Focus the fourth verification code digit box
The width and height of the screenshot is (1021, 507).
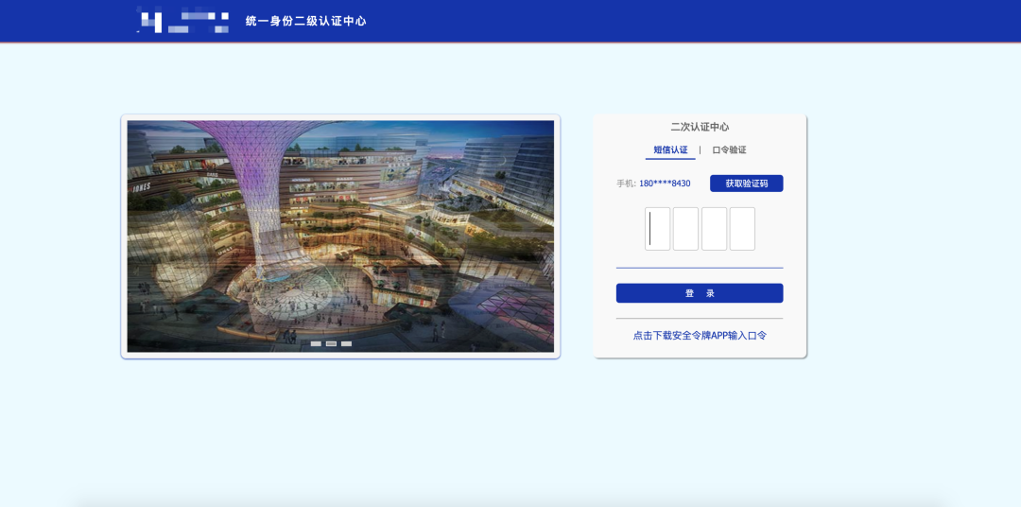coord(742,229)
